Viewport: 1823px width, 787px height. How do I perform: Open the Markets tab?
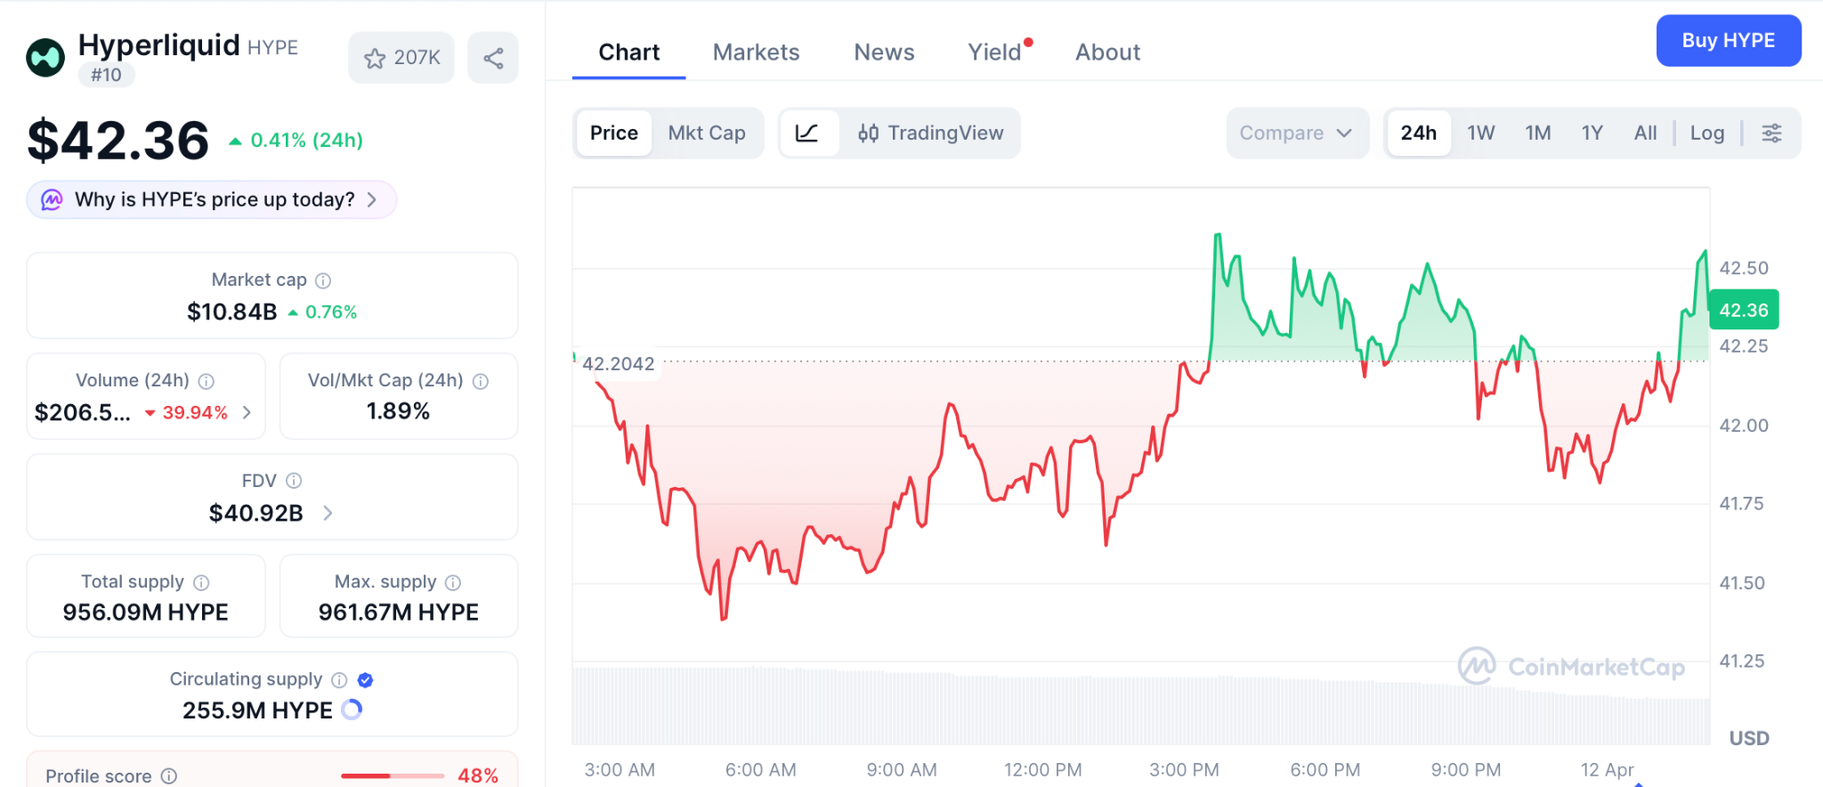[x=756, y=53]
